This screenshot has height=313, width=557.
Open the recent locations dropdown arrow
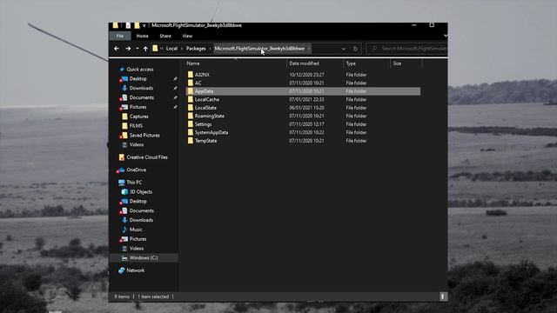click(x=138, y=49)
